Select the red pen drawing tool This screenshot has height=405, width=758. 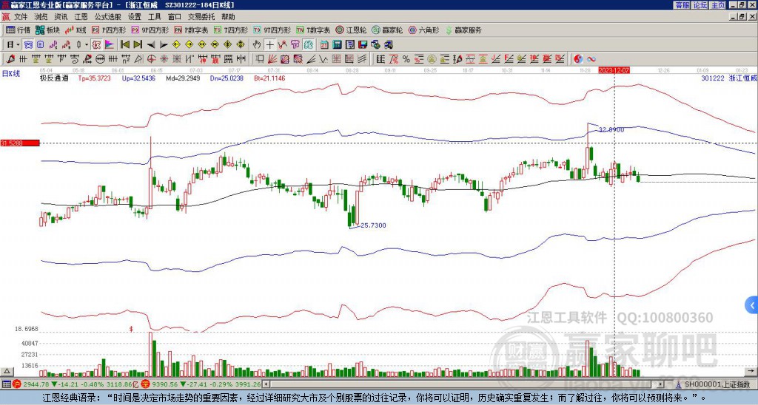pos(10,59)
